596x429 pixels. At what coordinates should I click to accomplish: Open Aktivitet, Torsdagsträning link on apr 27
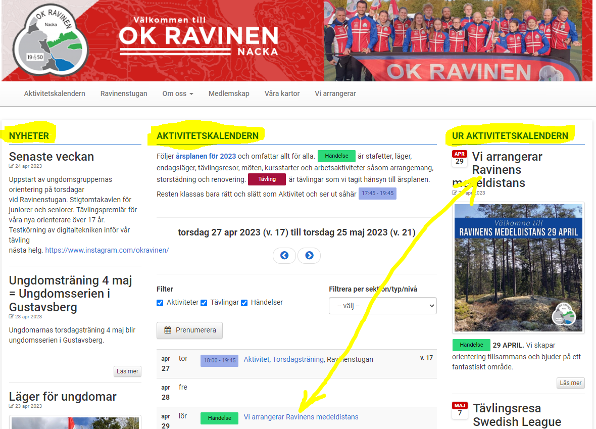[x=283, y=359]
